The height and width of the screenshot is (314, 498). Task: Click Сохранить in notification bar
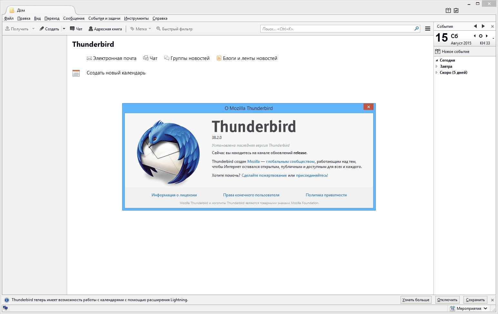(475, 300)
